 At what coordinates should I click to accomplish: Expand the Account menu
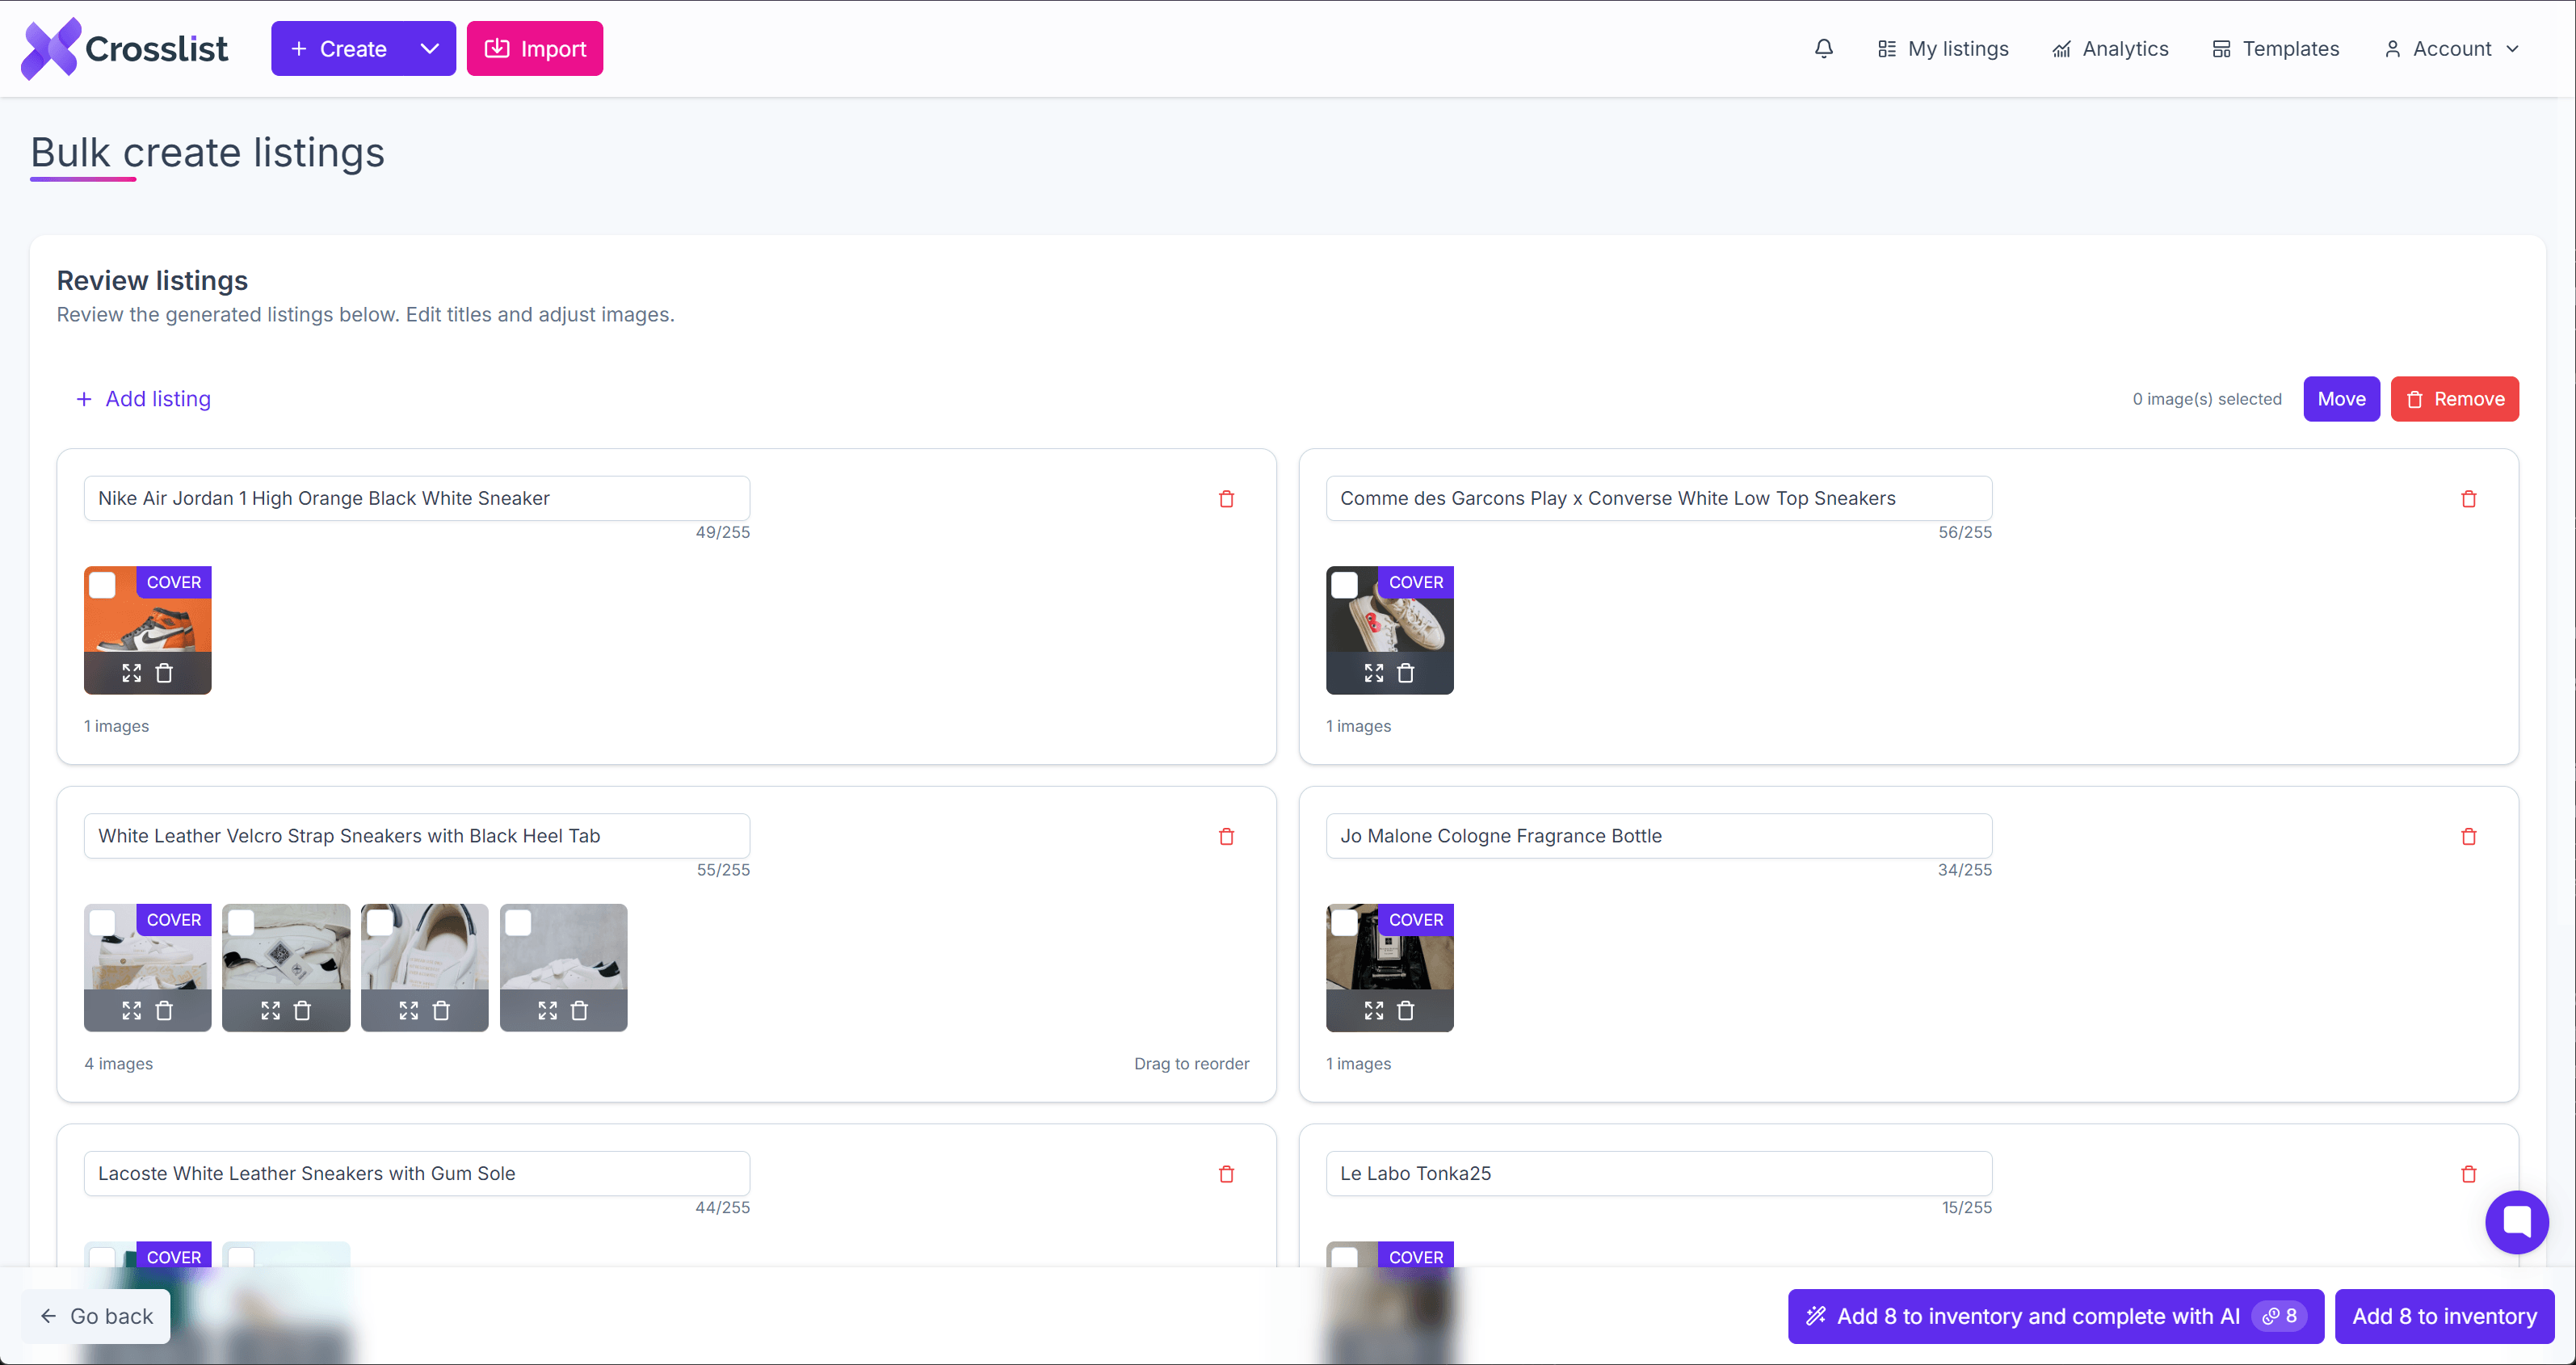(x=2452, y=48)
